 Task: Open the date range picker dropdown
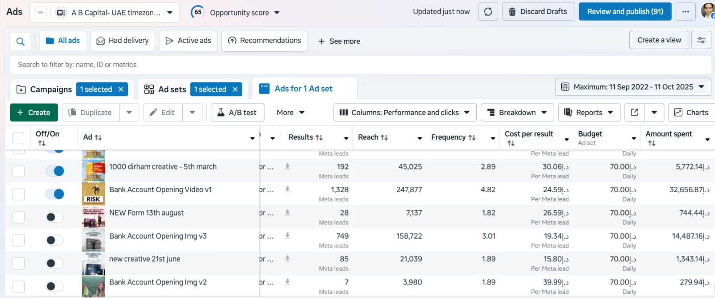click(x=633, y=87)
